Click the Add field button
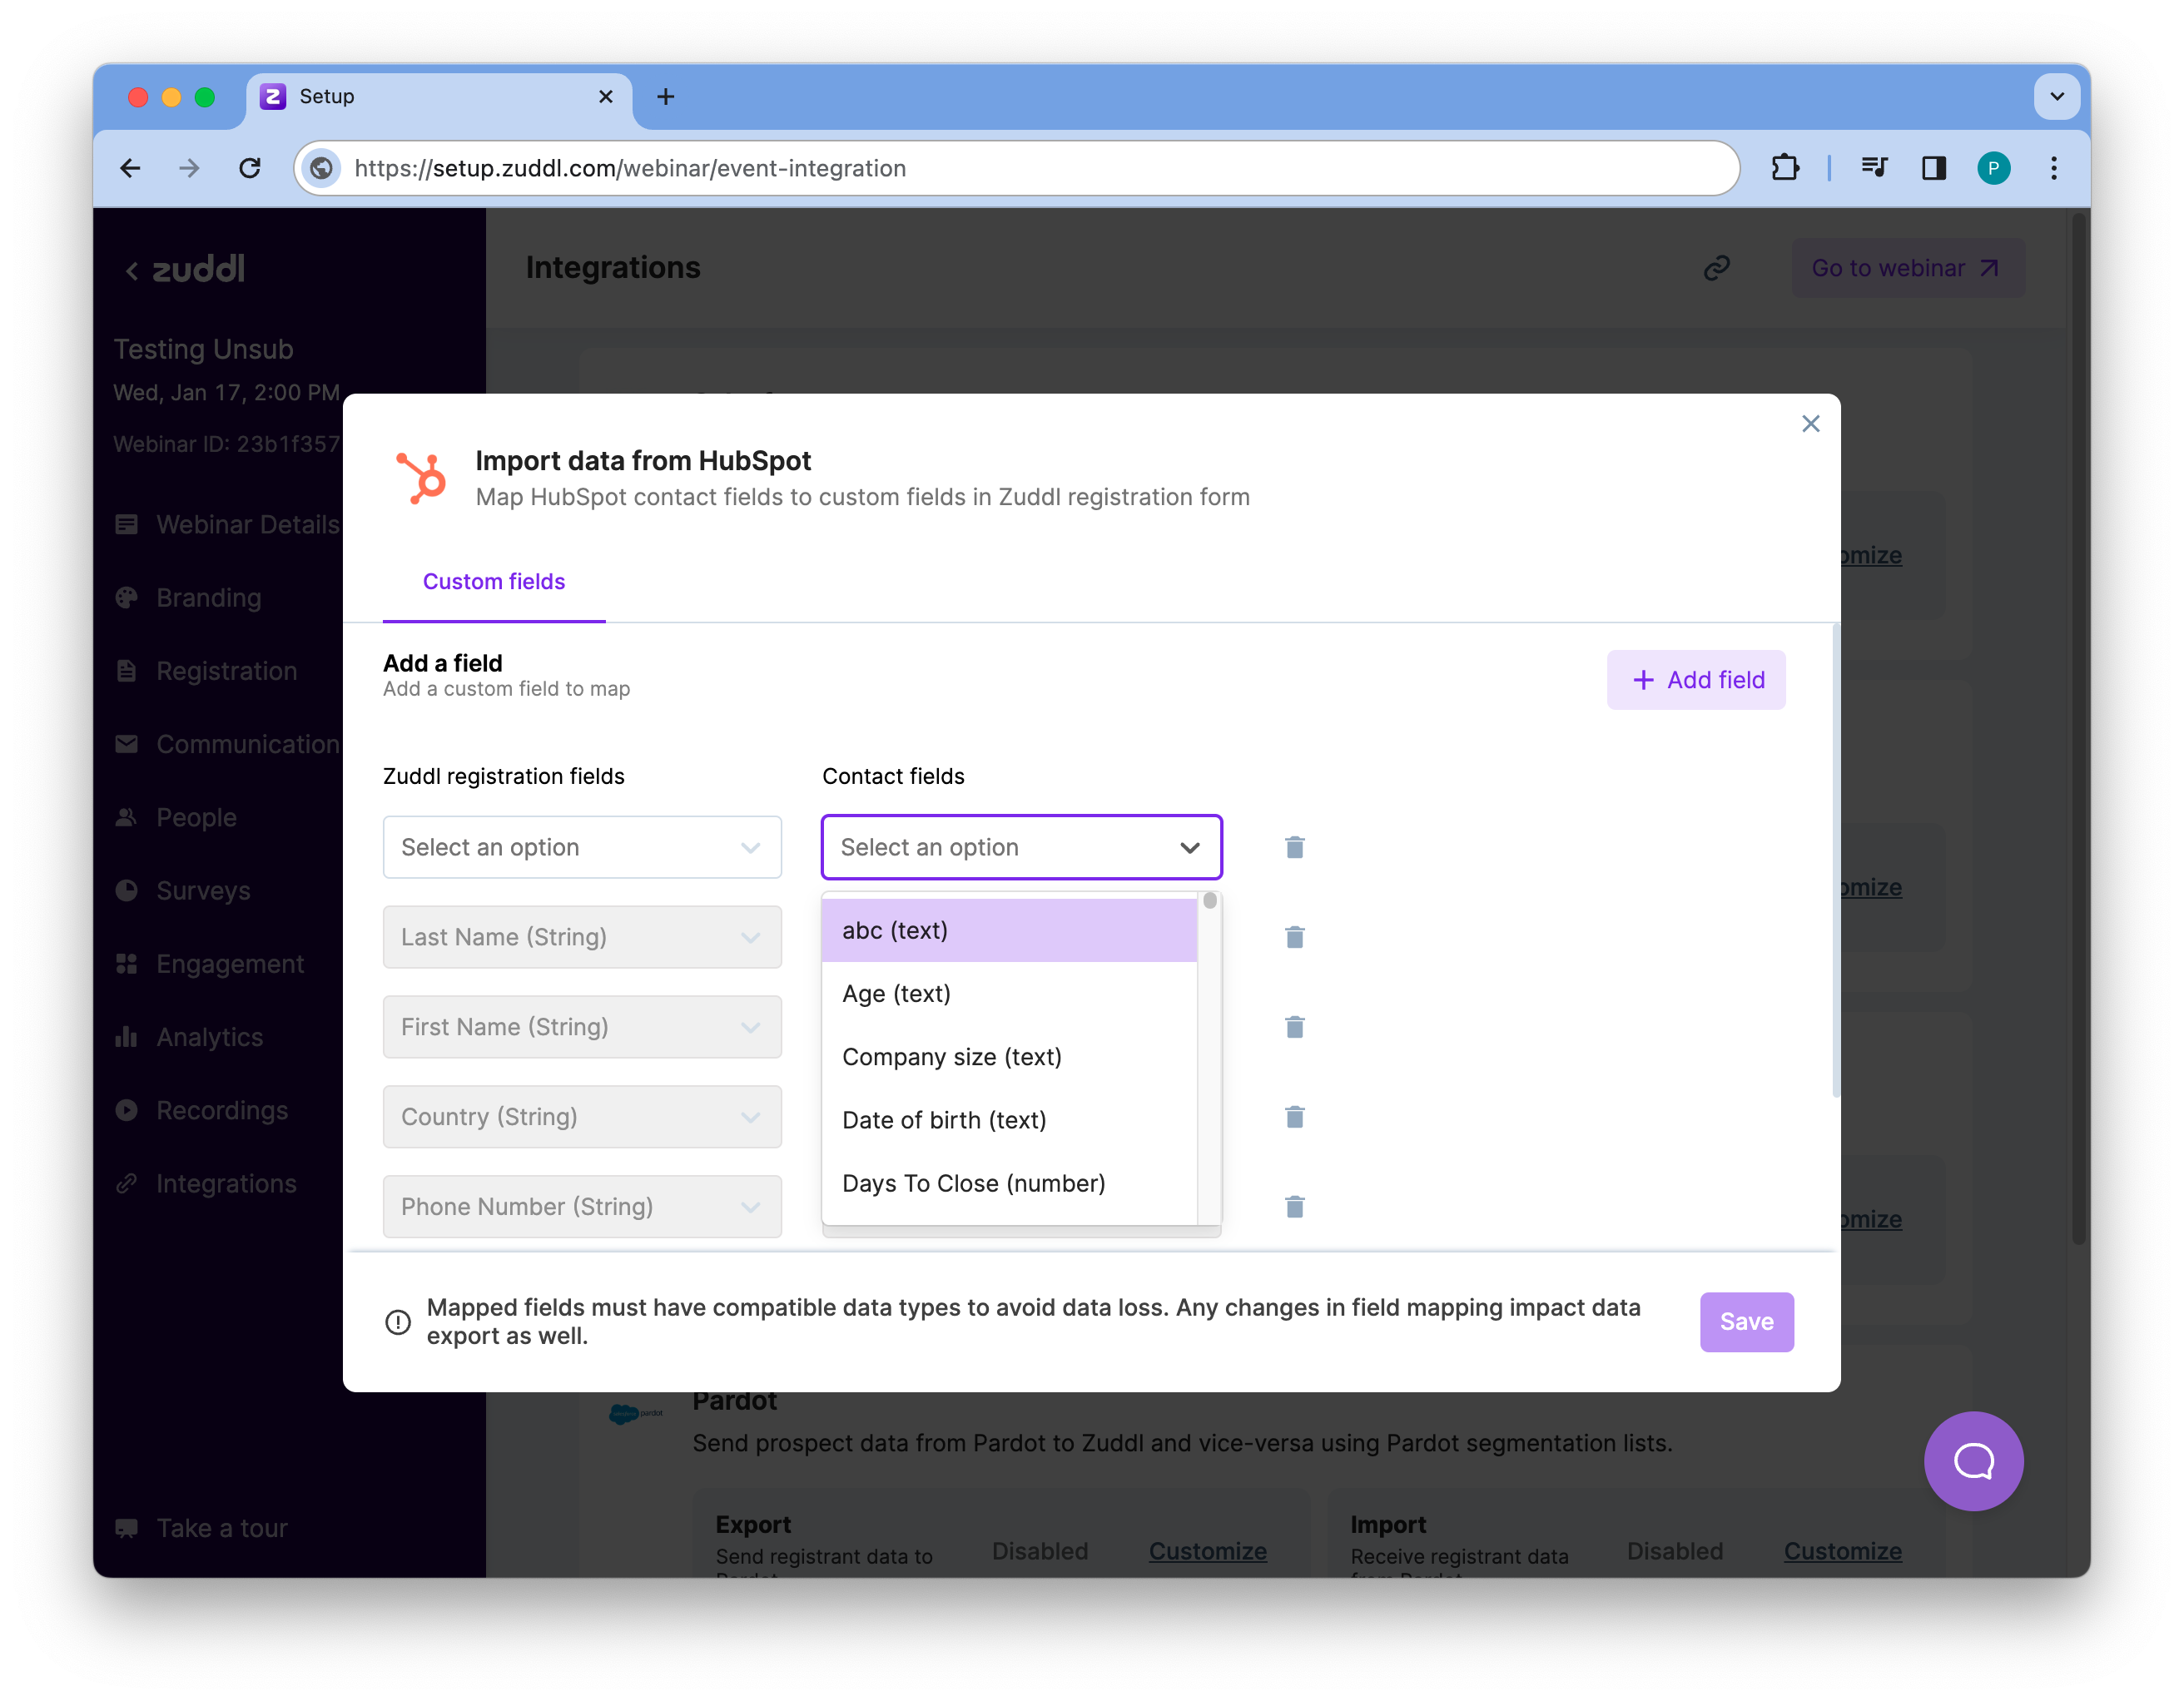The height and width of the screenshot is (1701, 2184). [x=1696, y=680]
